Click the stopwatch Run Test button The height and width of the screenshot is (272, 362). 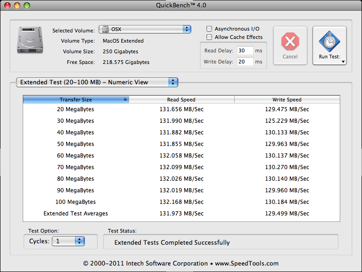(x=330, y=45)
